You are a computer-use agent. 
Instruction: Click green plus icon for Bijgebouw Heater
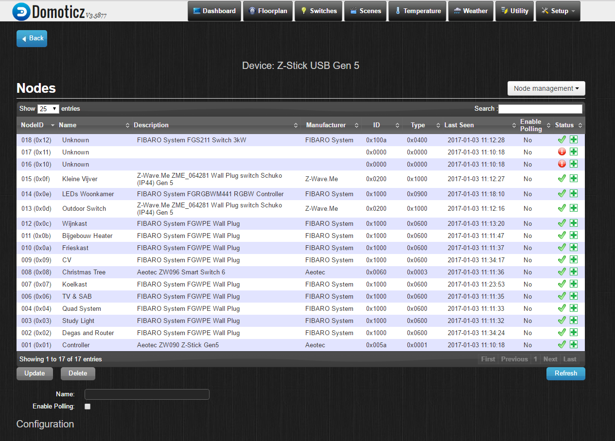[x=574, y=235]
